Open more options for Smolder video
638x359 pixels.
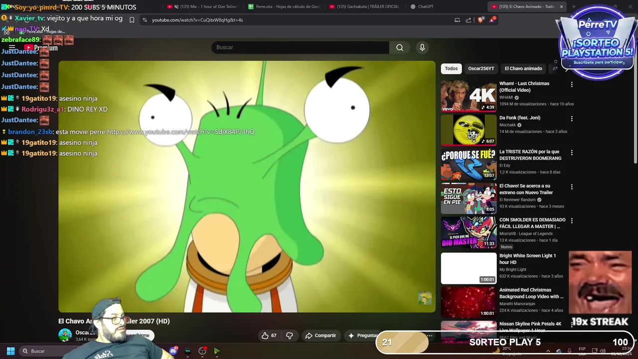point(572,221)
